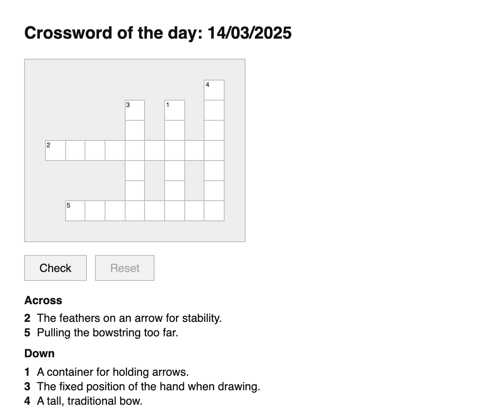Viewport: 483px width, 416px height.
Task: Click the last cell of 2 Across
Action: pyautogui.click(x=214, y=150)
